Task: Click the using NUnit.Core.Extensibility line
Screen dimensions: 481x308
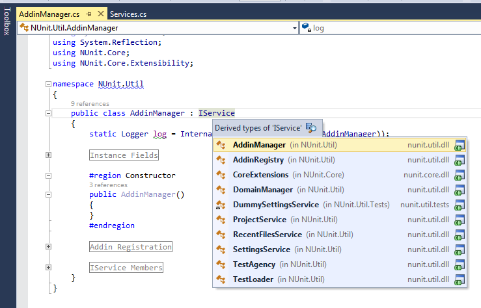Action: 123,63
